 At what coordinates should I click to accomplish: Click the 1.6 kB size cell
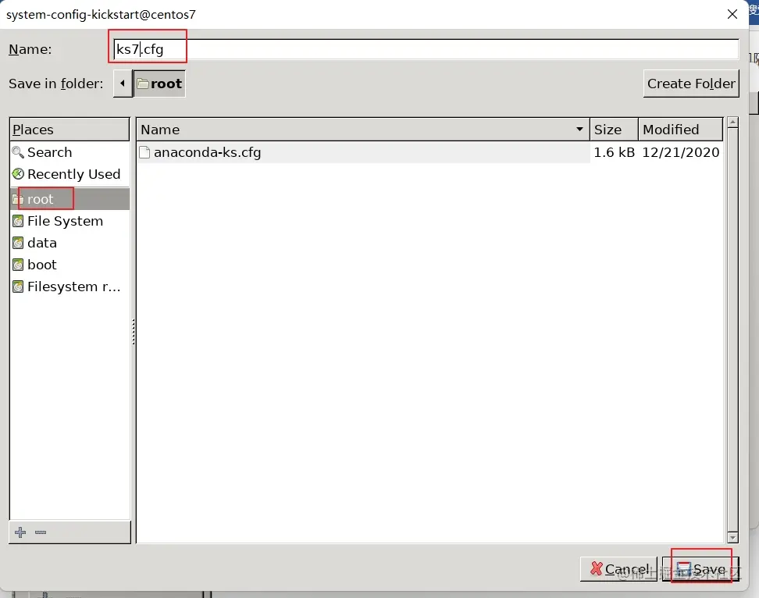pos(614,152)
